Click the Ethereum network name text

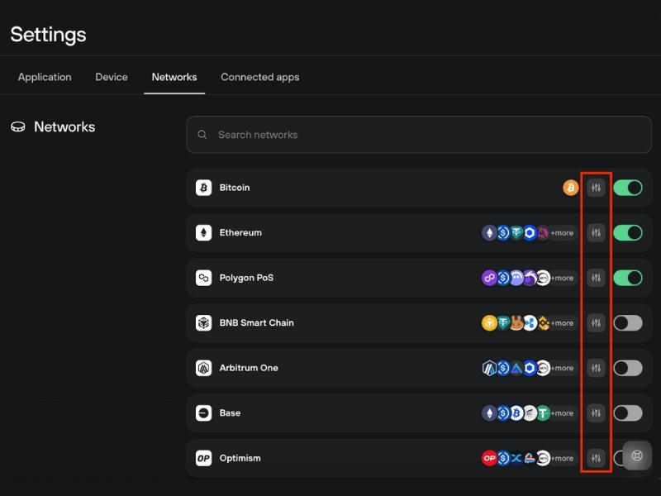(240, 233)
